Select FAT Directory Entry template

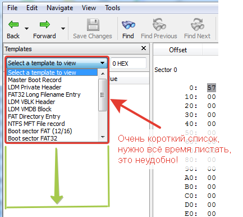(52, 116)
